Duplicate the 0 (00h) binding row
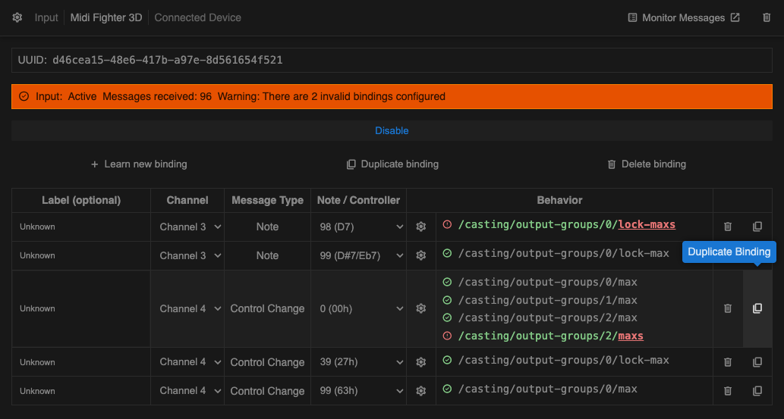The width and height of the screenshot is (784, 419). coord(757,308)
